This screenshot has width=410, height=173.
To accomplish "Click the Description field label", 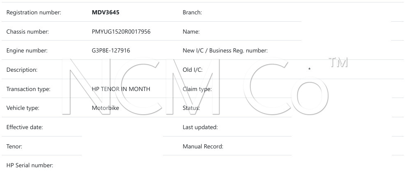I will click(x=22, y=70).
